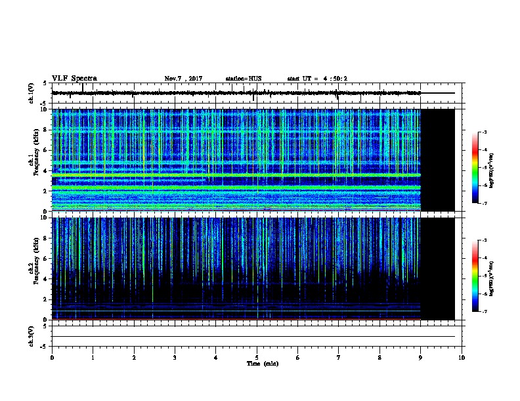Image resolution: width=520 pixels, height=401 pixels.
Task: Click the "-5" tick of ch.3(V) axis
Action: point(44,346)
